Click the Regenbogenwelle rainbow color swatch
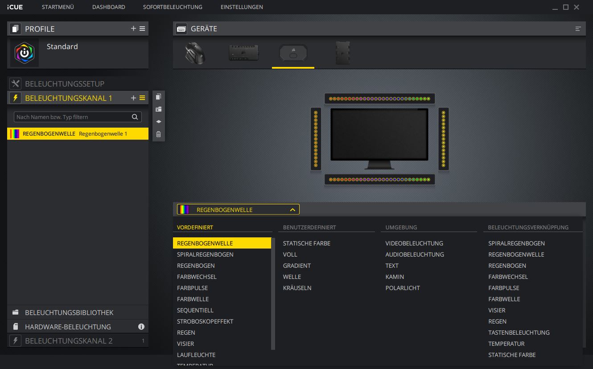 (x=15, y=133)
